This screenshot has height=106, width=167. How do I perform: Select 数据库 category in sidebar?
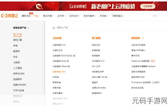[16, 51]
